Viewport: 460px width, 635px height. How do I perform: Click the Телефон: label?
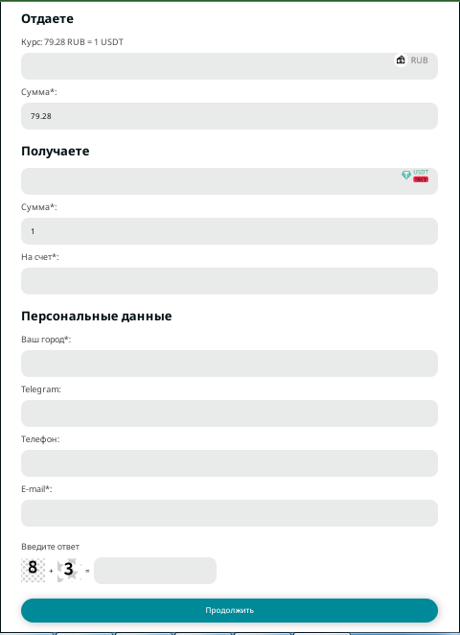coord(40,439)
